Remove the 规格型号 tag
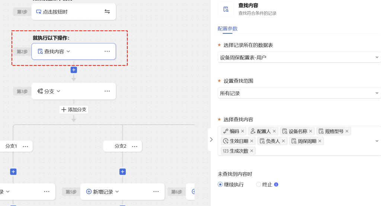Viewport: 381px width, 206px height. click(347, 131)
